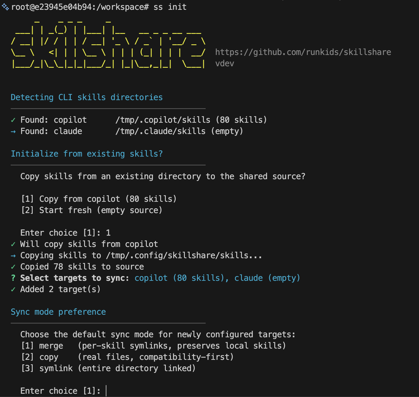The image size is (419, 397).
Task: Click the Sync mode preference heading
Action: coord(58,312)
